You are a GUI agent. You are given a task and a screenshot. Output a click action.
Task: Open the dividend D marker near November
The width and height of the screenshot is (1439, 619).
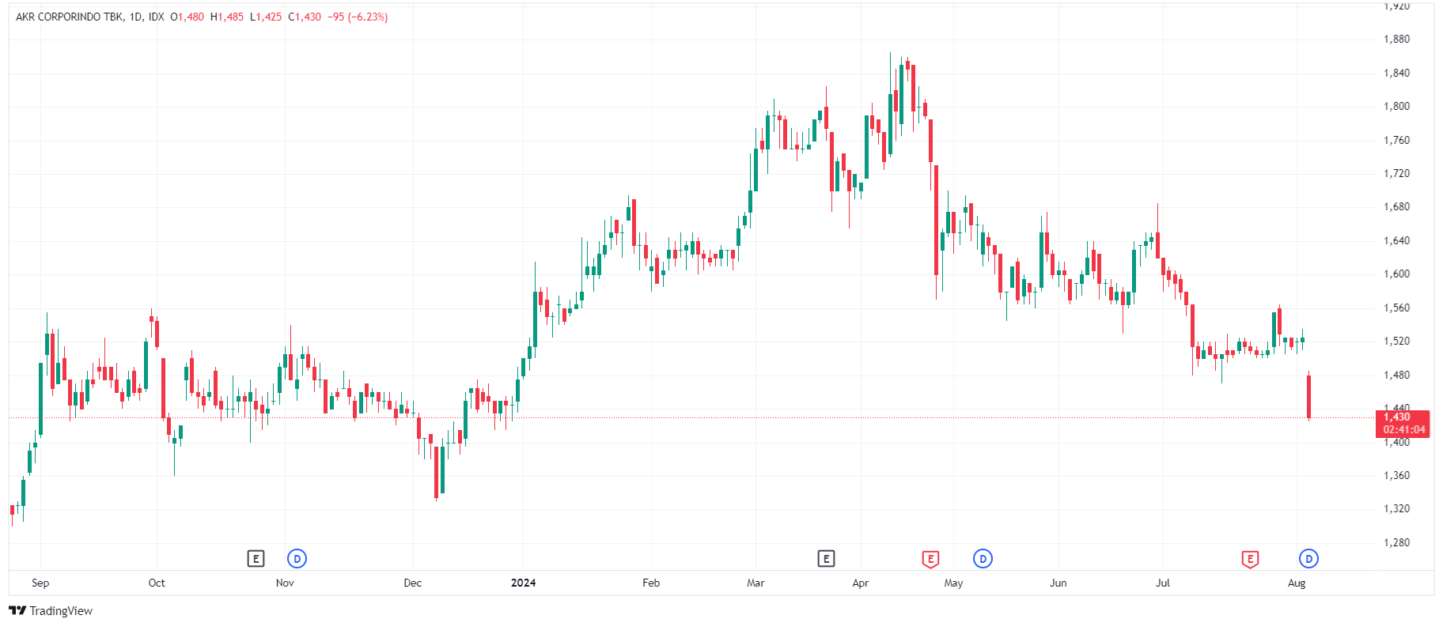click(297, 559)
